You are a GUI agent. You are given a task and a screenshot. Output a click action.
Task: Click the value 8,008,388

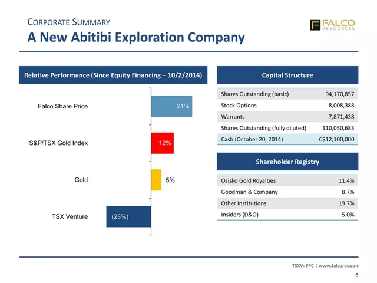[x=342, y=105]
